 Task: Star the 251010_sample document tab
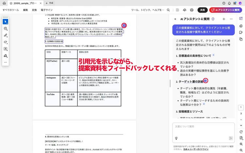click(11, 3)
